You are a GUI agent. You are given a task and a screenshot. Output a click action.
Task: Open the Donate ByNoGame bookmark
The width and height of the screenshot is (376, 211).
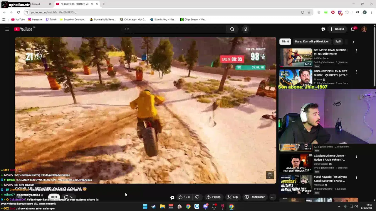tap(103, 20)
